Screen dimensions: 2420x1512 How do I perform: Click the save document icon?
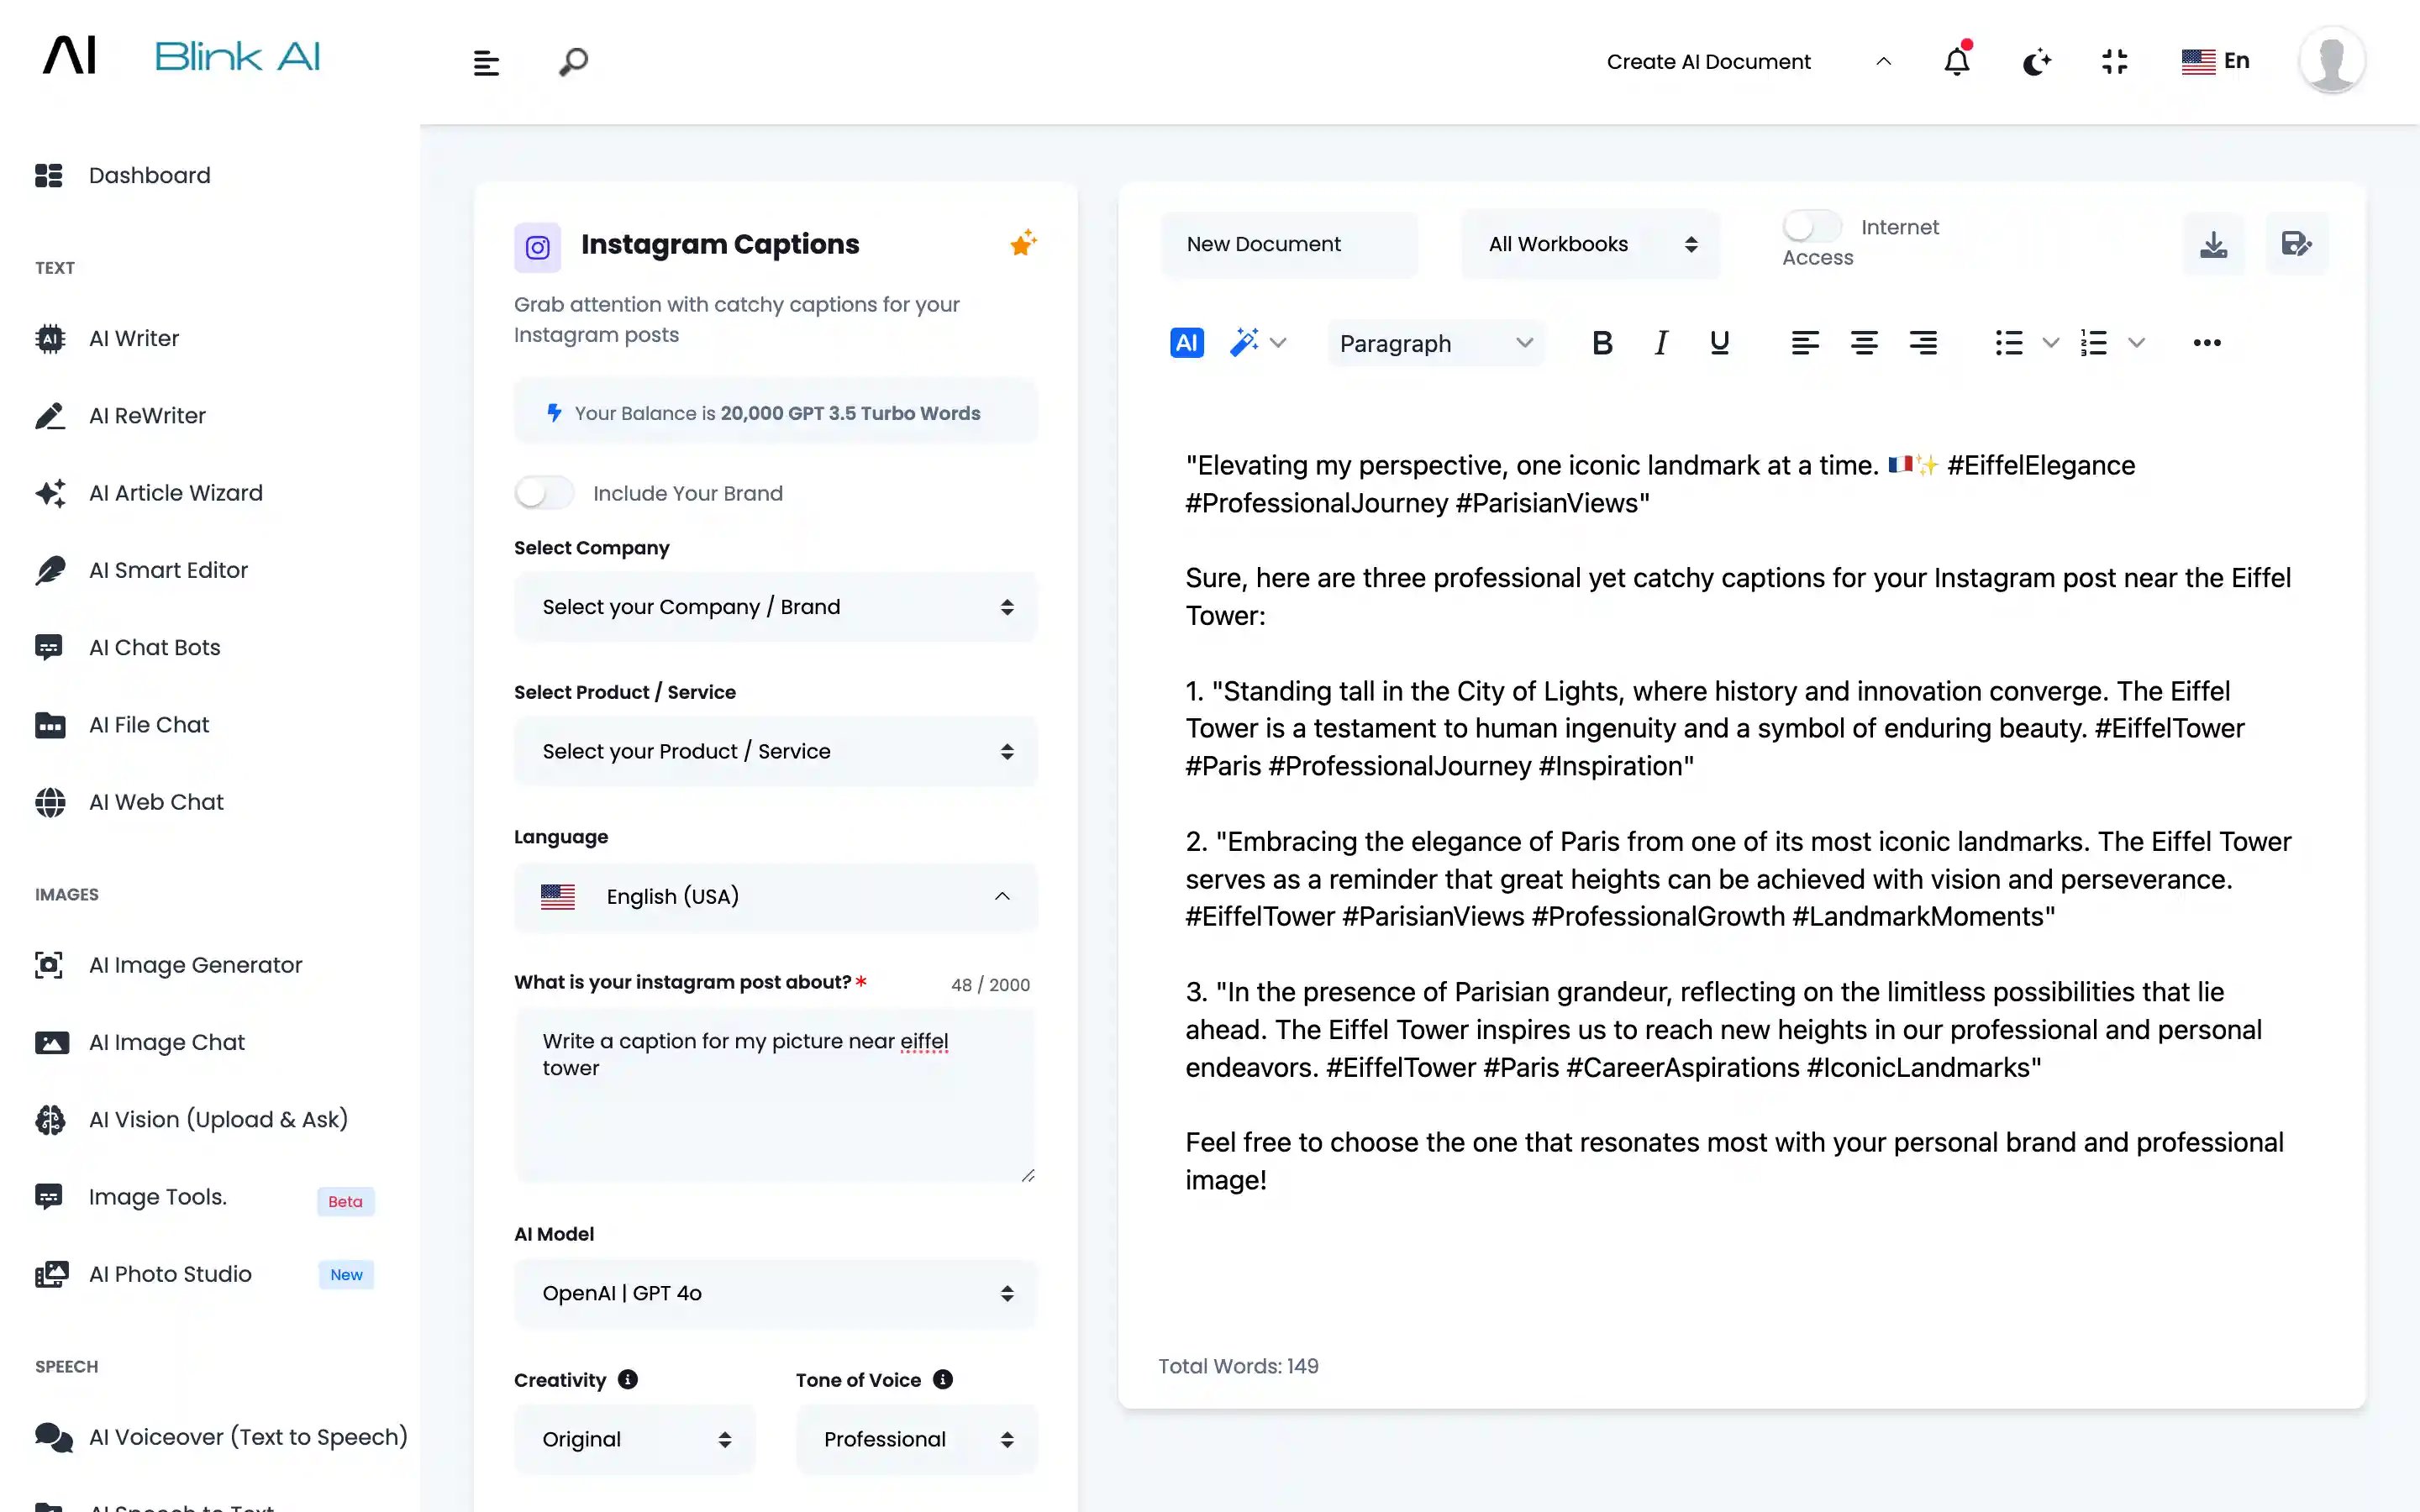[2296, 244]
